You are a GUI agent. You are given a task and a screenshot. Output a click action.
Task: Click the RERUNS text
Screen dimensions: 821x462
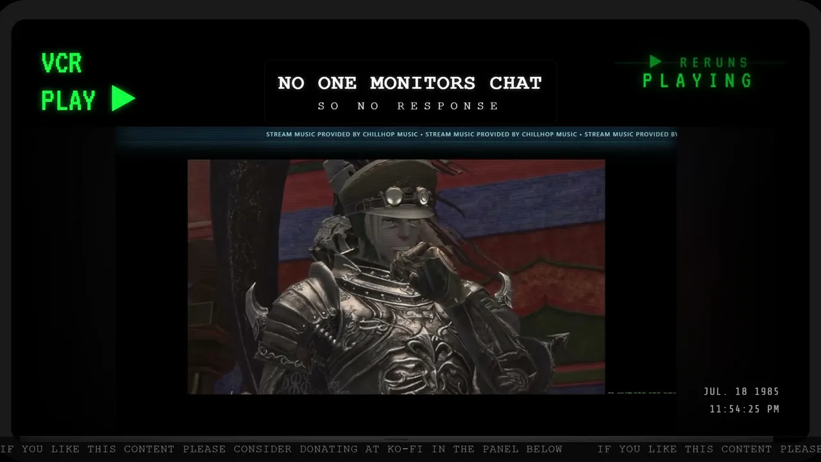[714, 62]
